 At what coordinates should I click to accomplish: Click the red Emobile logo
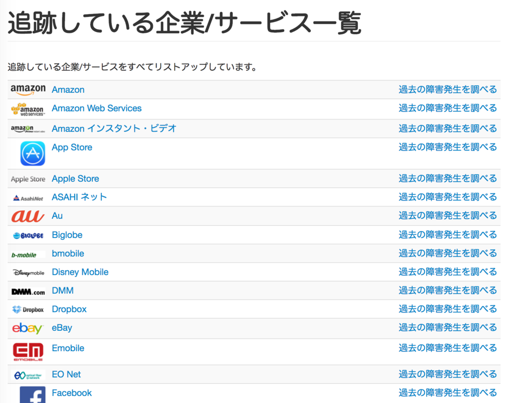click(28, 352)
